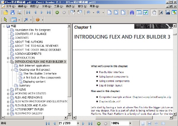Open the page number dropdown in status bar
Image resolution: width=178 pixels, height=126 pixels.
pos(78,123)
